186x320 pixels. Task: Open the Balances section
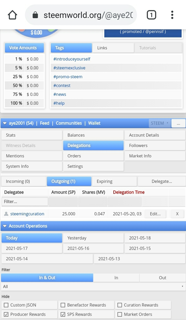93,135
